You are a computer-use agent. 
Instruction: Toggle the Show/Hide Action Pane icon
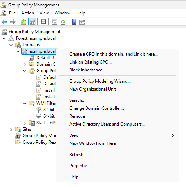click(x=82, y=22)
